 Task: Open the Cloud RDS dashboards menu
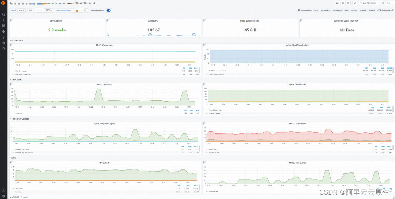pyautogui.click(x=326, y=11)
